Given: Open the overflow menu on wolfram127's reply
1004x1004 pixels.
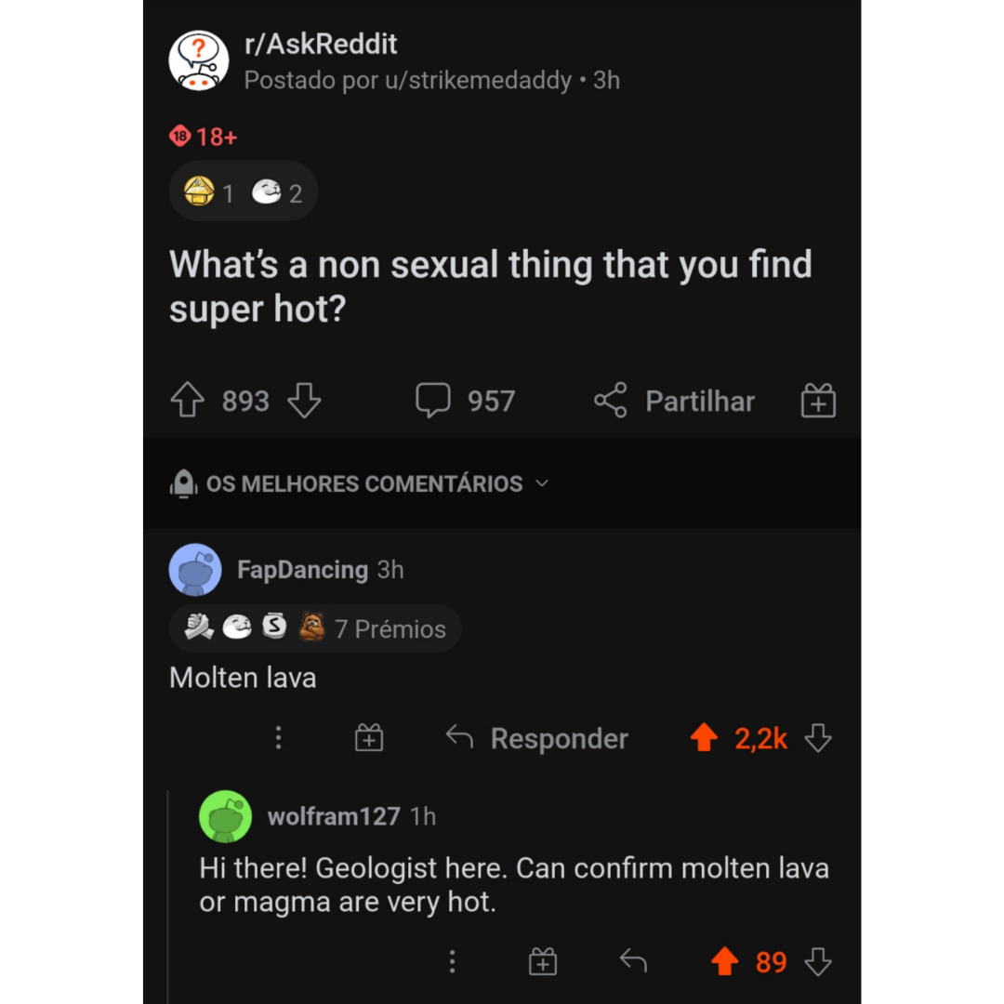Looking at the screenshot, I should coord(452,962).
